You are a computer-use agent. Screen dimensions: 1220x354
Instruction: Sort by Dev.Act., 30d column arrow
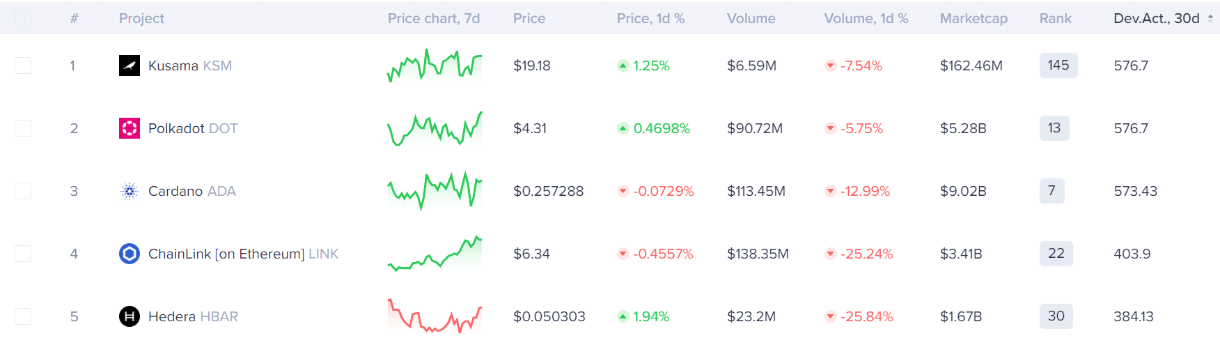tap(1210, 19)
